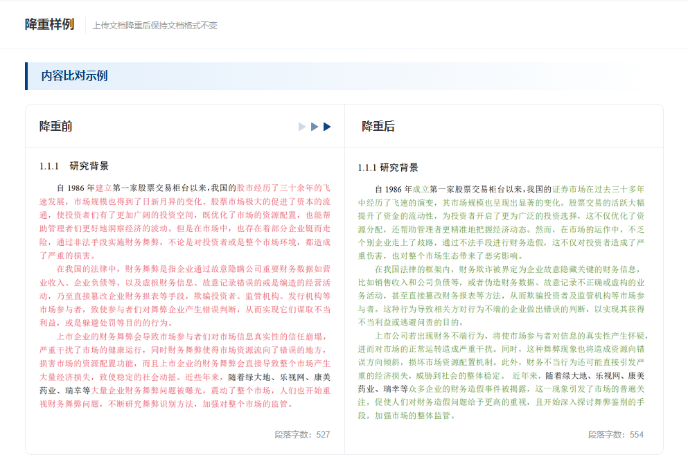Click the subtitle 上传文档降重后保持文档格式不变
The width and height of the screenshot is (688, 466).
coord(155,26)
